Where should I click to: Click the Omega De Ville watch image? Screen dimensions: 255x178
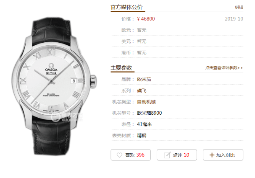click(x=54, y=86)
